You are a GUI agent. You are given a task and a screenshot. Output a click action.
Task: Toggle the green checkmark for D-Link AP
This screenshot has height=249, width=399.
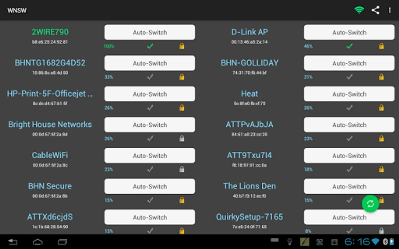coord(349,46)
